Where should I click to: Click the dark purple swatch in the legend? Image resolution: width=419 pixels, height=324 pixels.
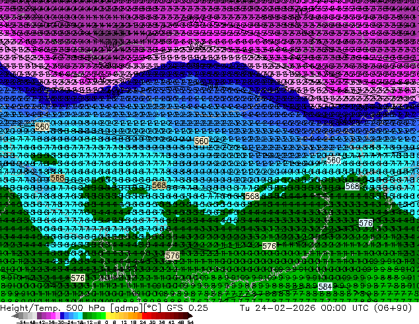(39, 316)
